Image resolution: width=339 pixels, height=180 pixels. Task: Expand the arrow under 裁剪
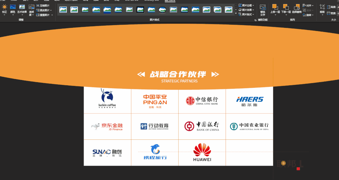(x=322, y=15)
